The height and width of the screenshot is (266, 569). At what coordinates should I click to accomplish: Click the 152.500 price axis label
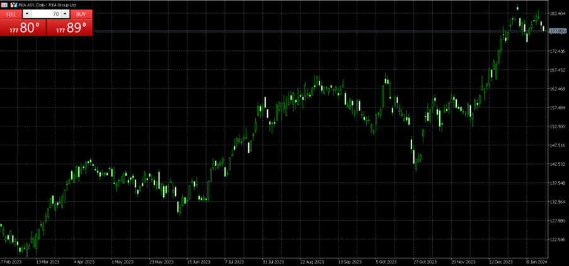point(558,126)
